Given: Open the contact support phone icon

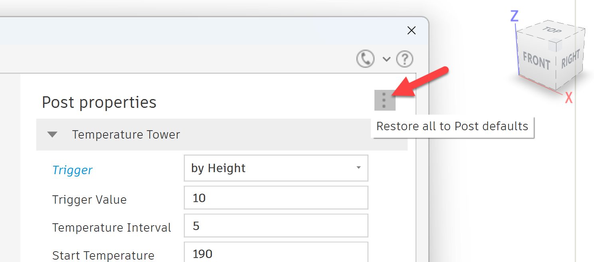Looking at the screenshot, I should 364,58.
